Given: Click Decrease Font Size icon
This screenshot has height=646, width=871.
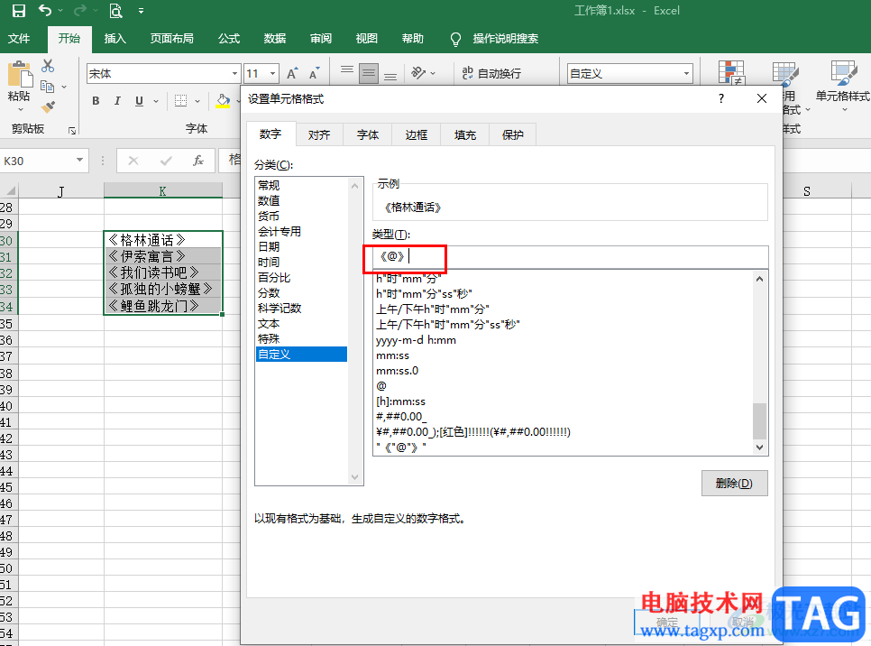Looking at the screenshot, I should click(x=315, y=73).
